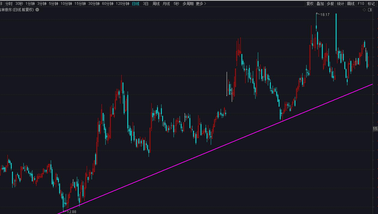Select the 5分钟 period tab
The width and height of the screenshot is (378, 214).
53,4
